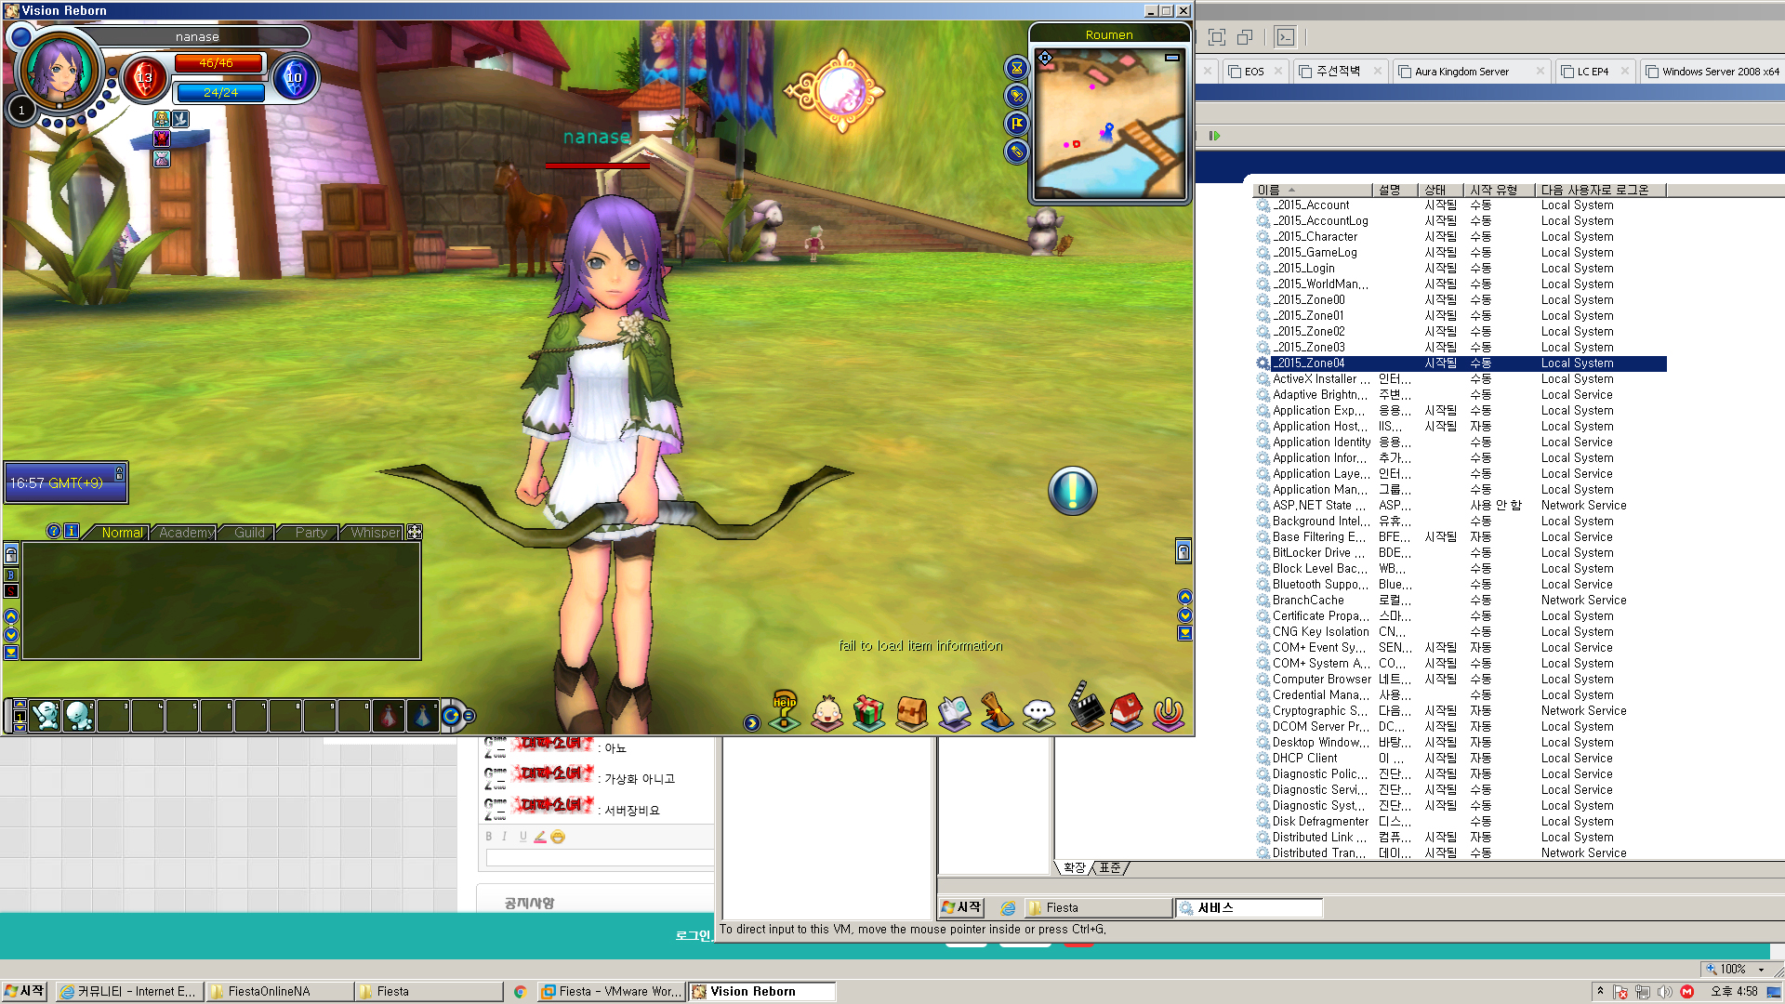Switch to the Guild chat tab

249,533
